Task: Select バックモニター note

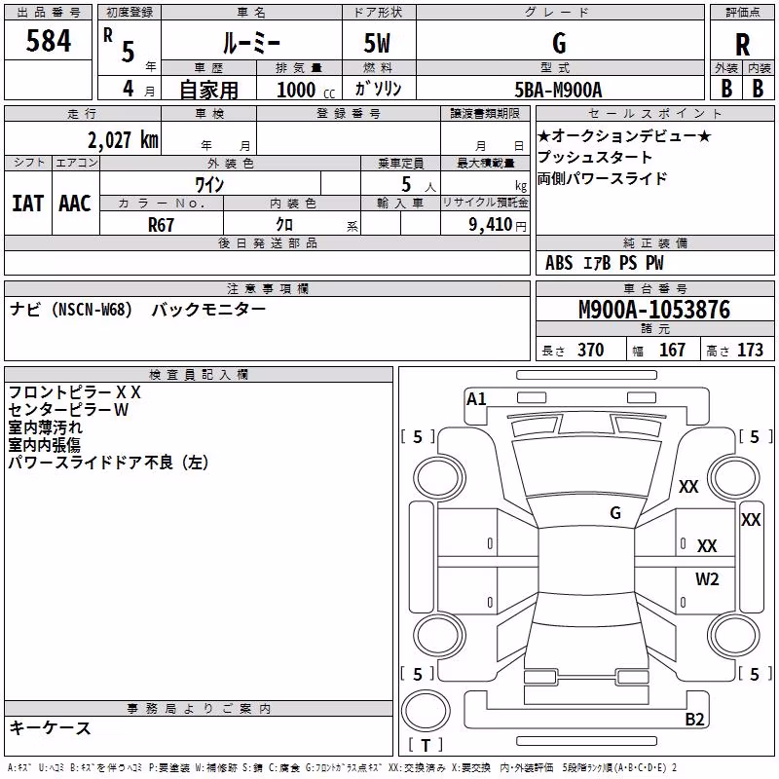Action: point(208,309)
